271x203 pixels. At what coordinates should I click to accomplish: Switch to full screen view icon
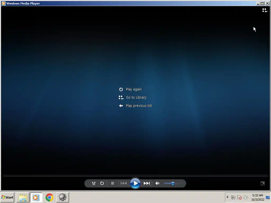pyautogui.click(x=263, y=183)
